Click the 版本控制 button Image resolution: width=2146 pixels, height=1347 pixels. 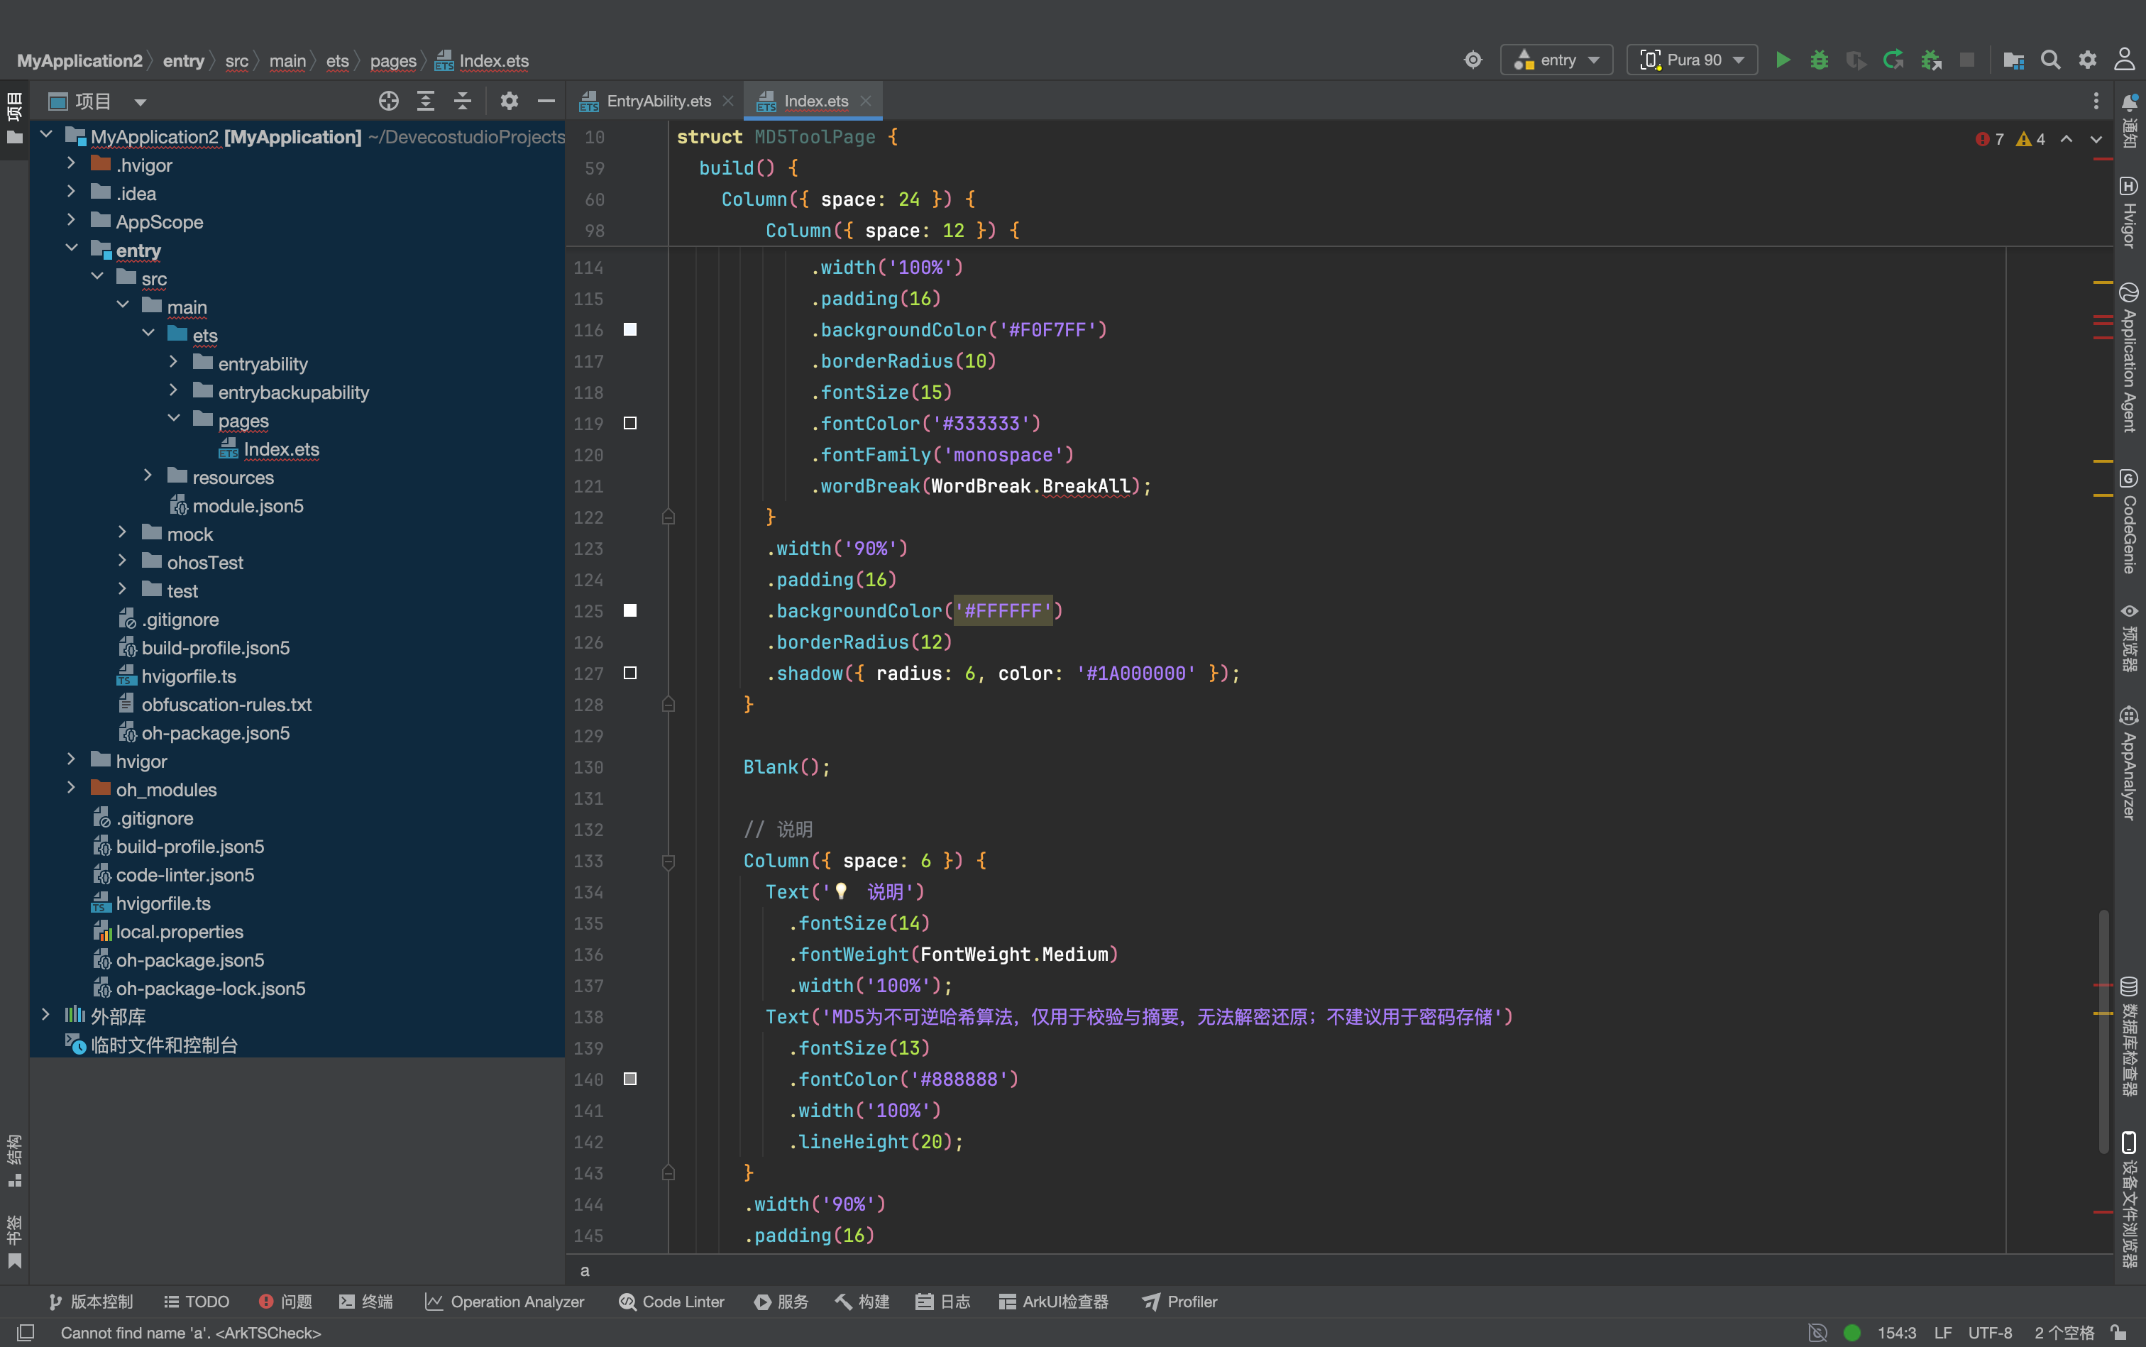click(x=91, y=1302)
